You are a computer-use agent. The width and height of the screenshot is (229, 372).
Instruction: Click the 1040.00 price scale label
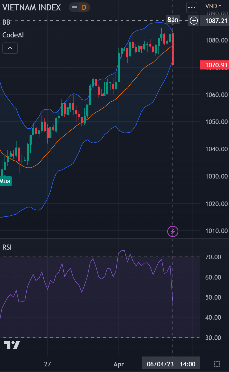[x=216, y=149]
